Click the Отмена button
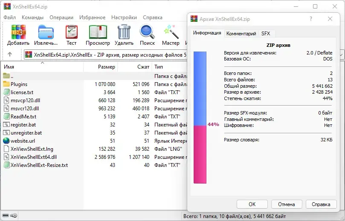 tap(287, 204)
